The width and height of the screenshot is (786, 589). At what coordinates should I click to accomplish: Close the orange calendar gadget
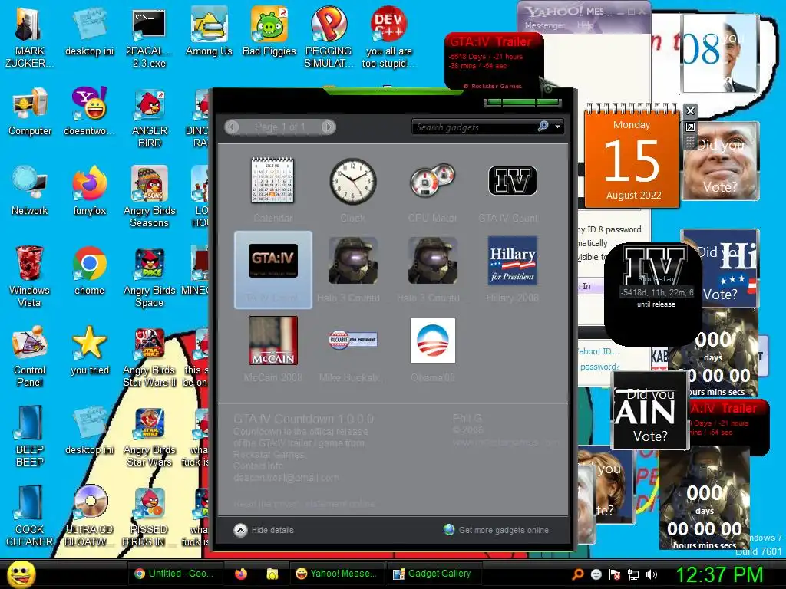click(690, 111)
